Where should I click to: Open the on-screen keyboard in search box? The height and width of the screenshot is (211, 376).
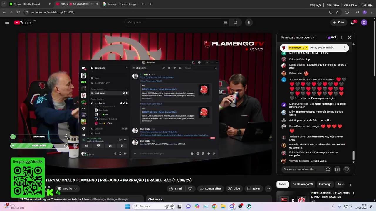(x=225, y=23)
